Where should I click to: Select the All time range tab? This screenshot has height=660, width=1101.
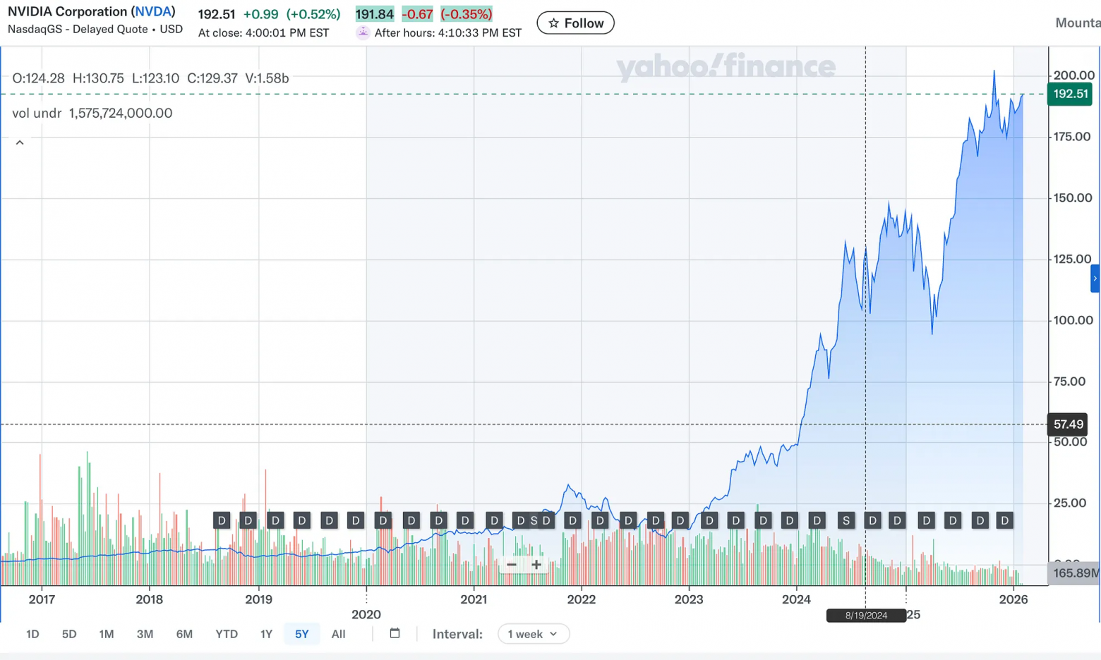pyautogui.click(x=338, y=633)
